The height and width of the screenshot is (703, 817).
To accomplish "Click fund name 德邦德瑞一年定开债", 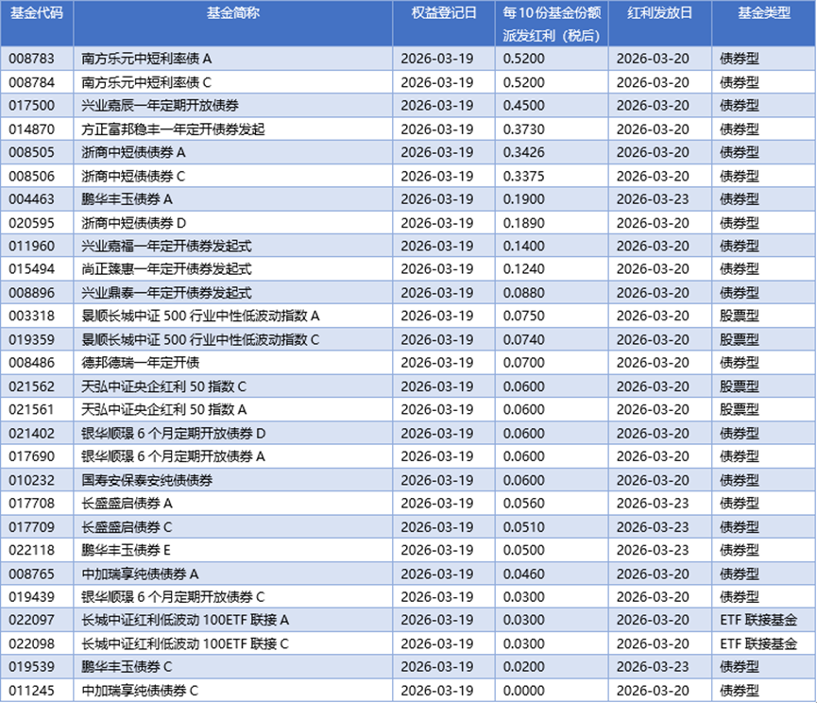I will click(x=141, y=363).
